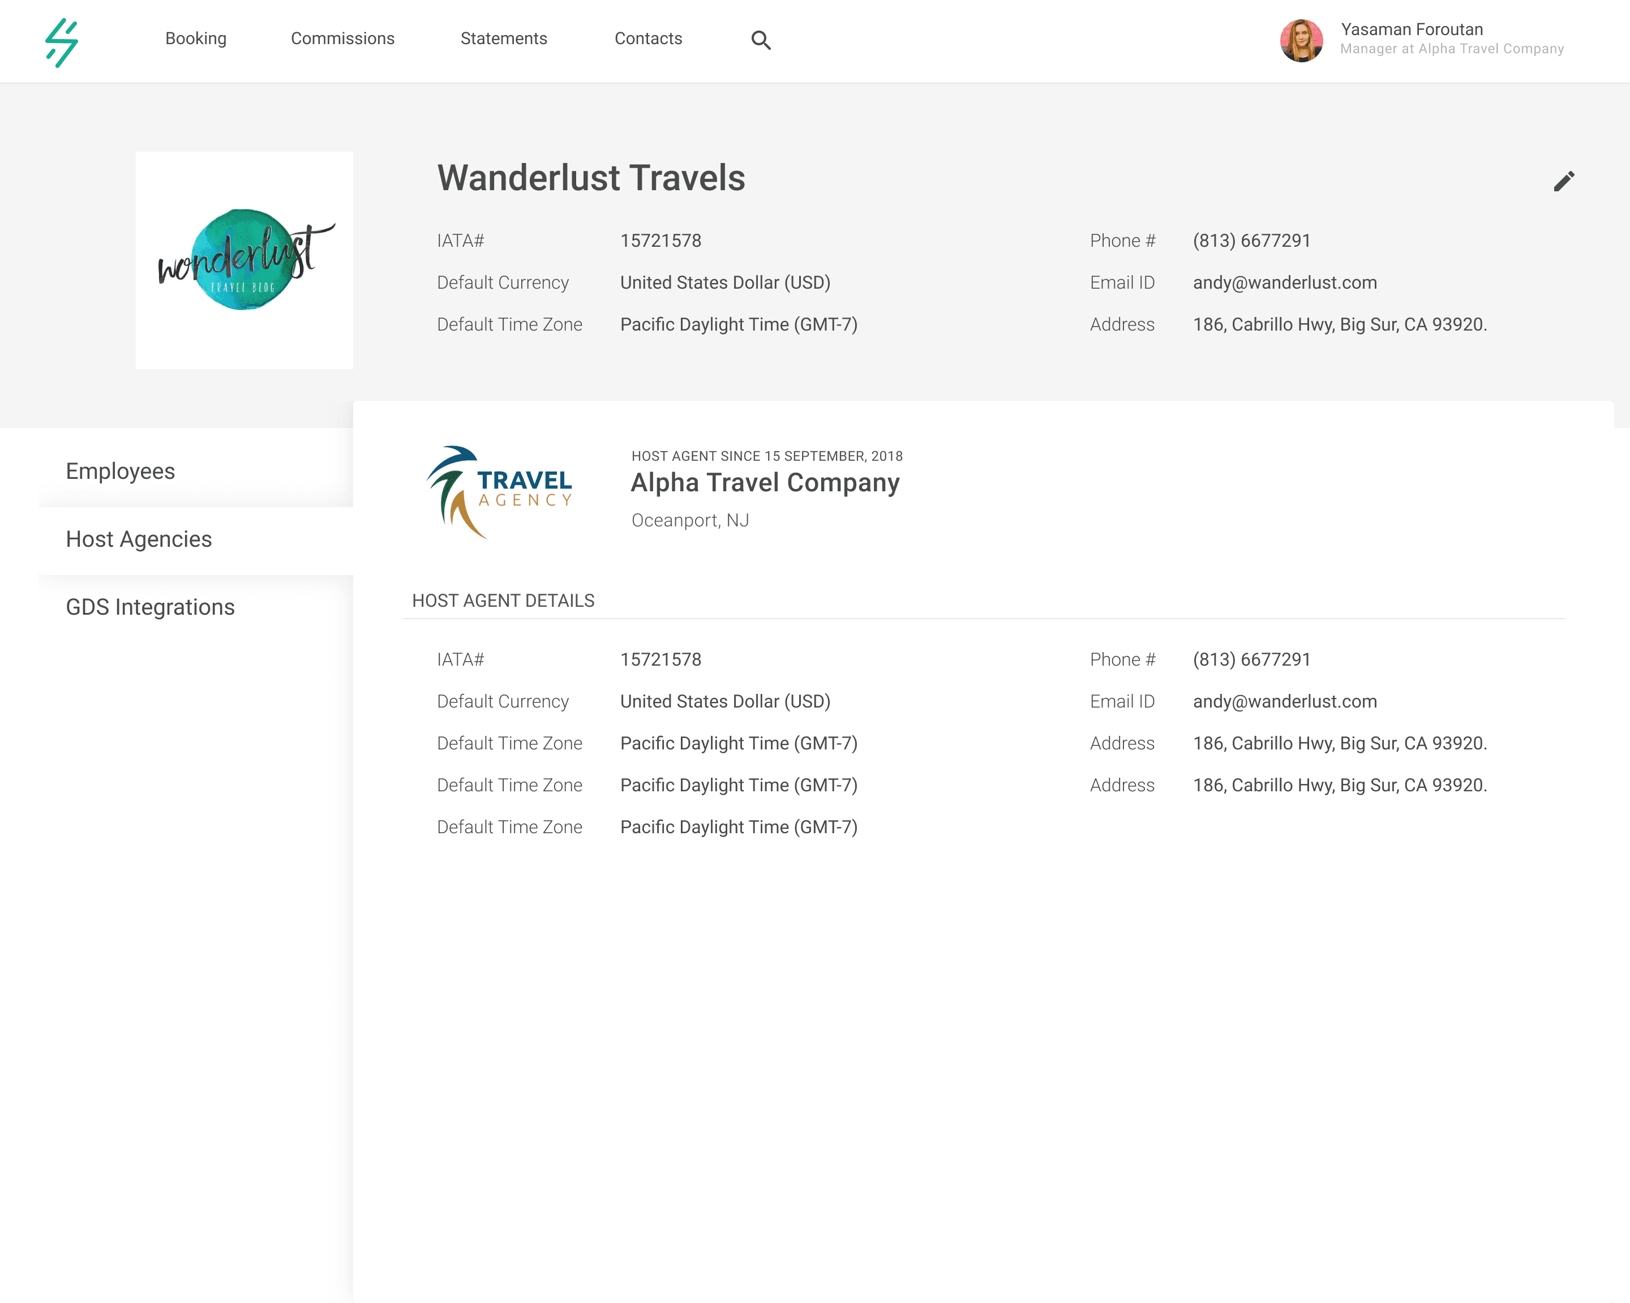Click the Wanderlust Travels title
This screenshot has width=1630, height=1303.
[x=591, y=178]
